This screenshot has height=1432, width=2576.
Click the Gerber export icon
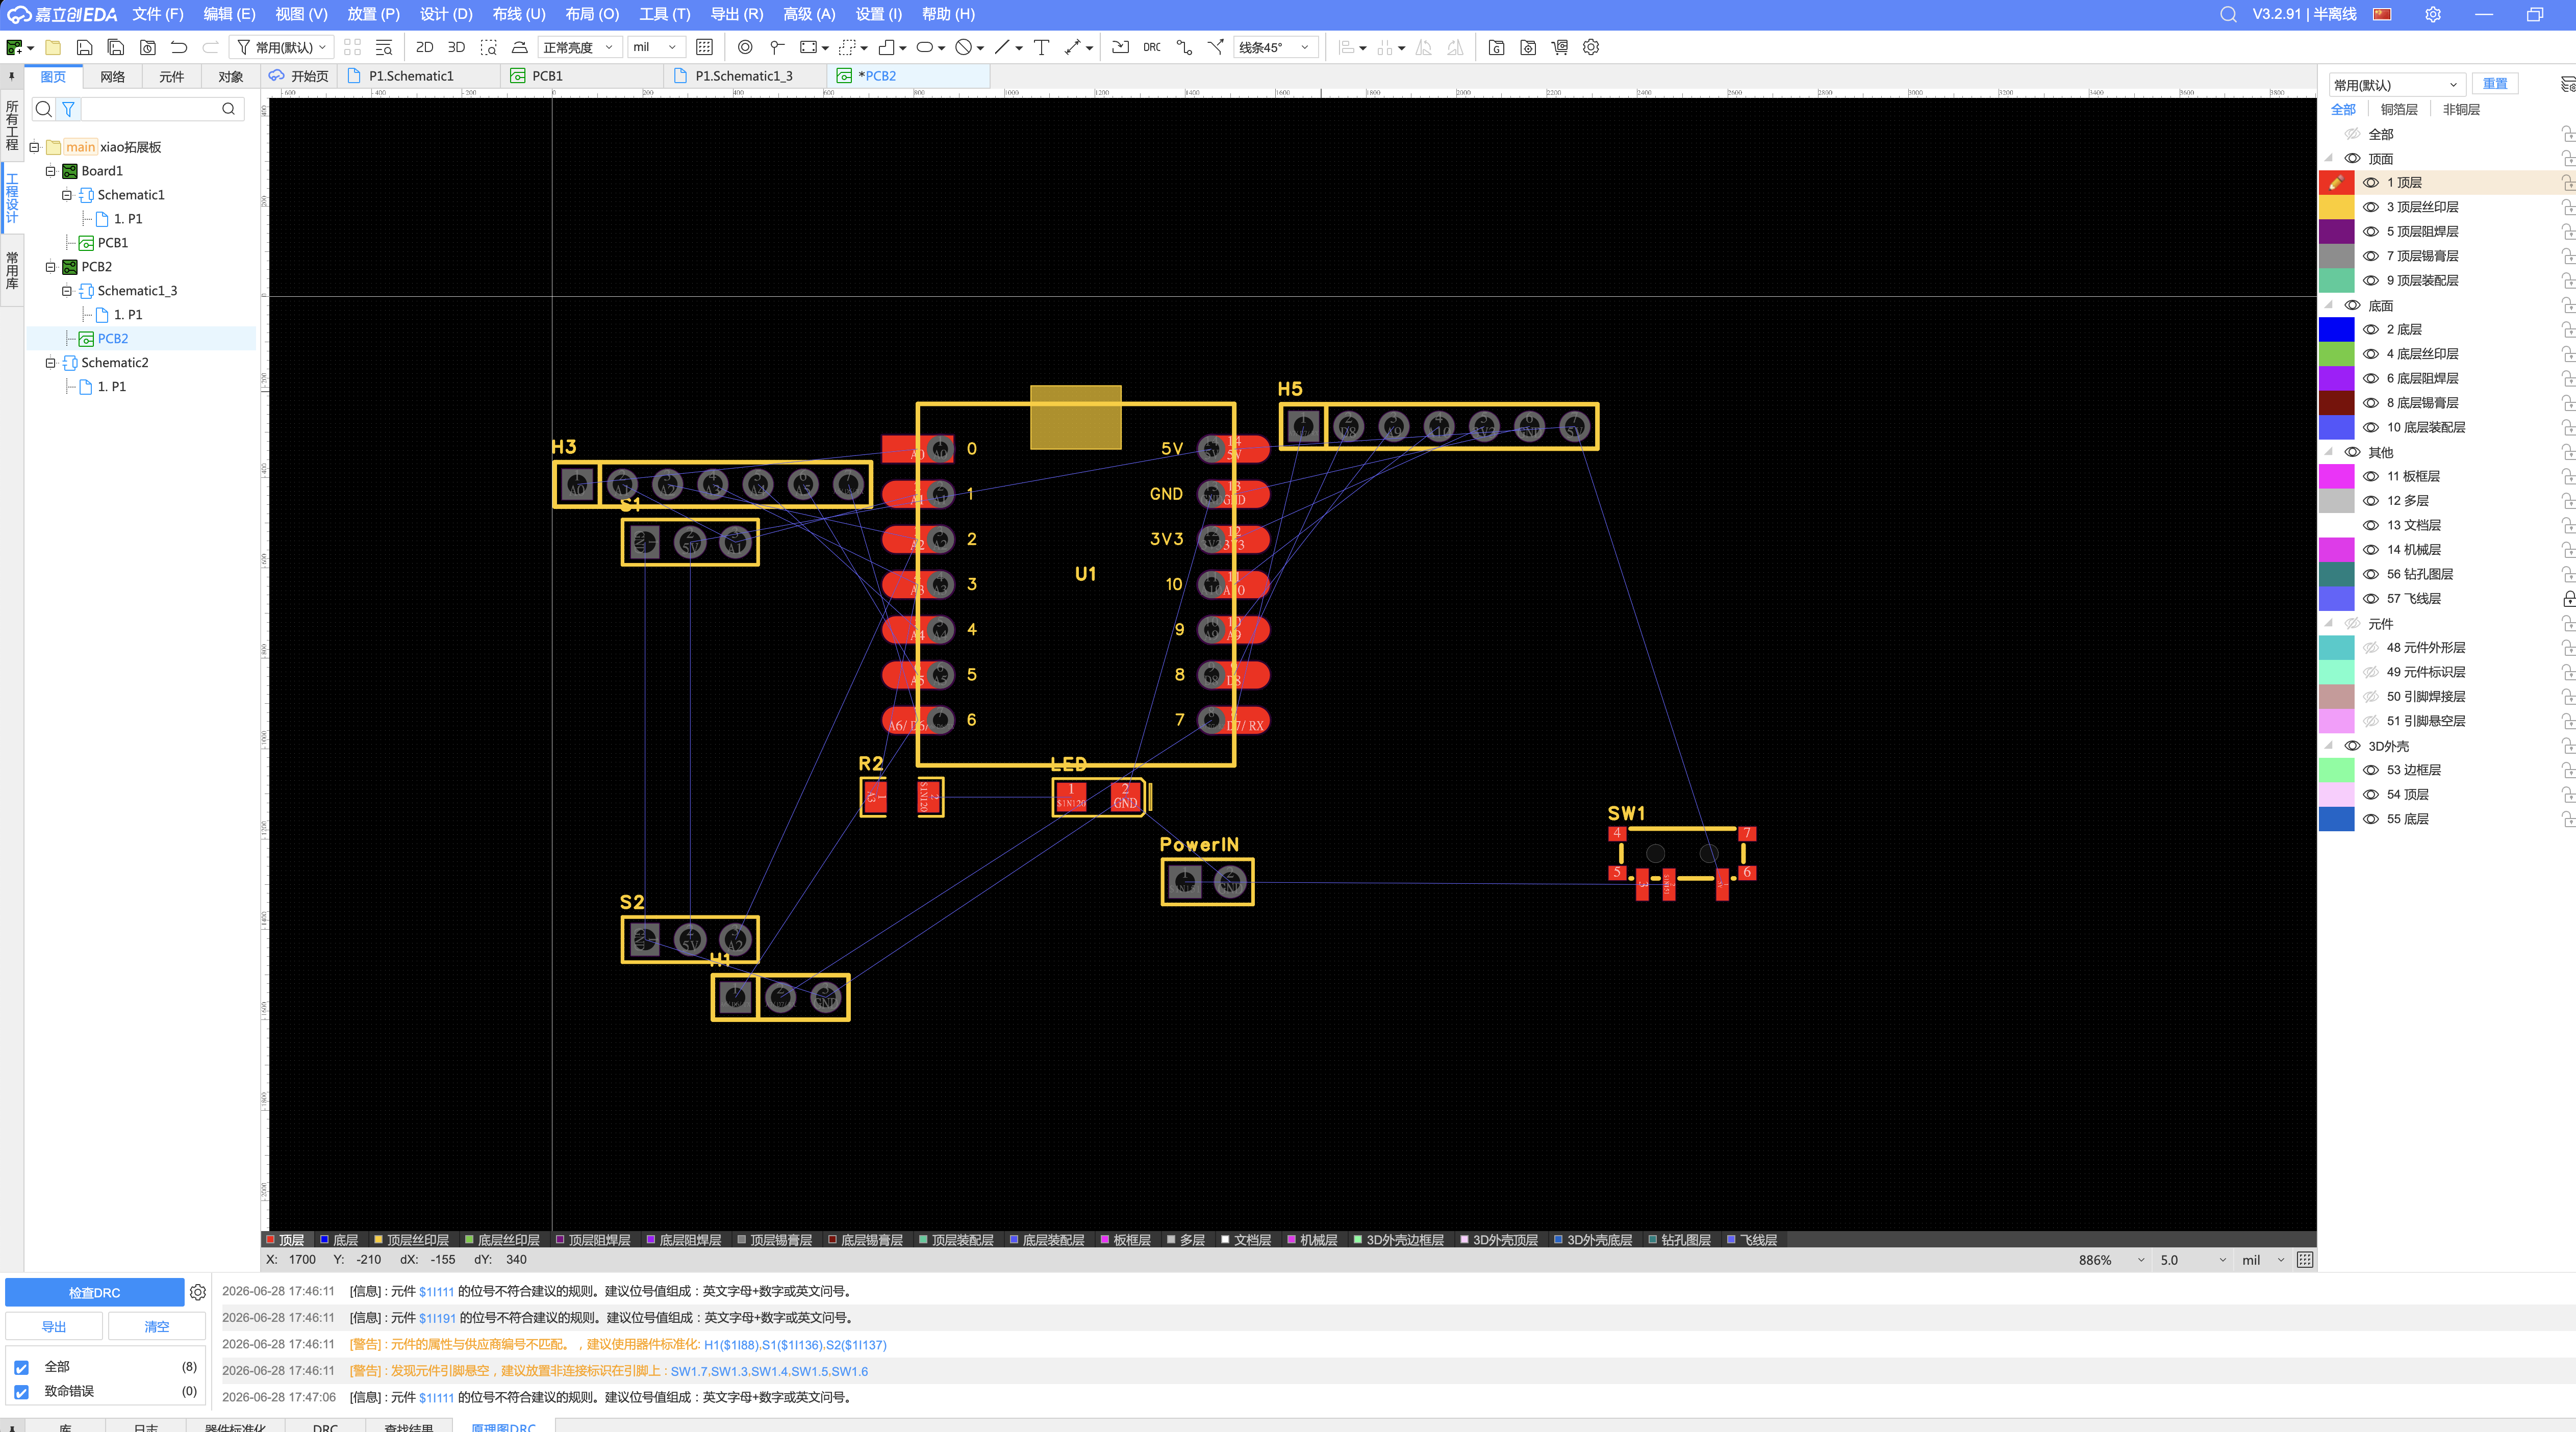[x=1496, y=47]
